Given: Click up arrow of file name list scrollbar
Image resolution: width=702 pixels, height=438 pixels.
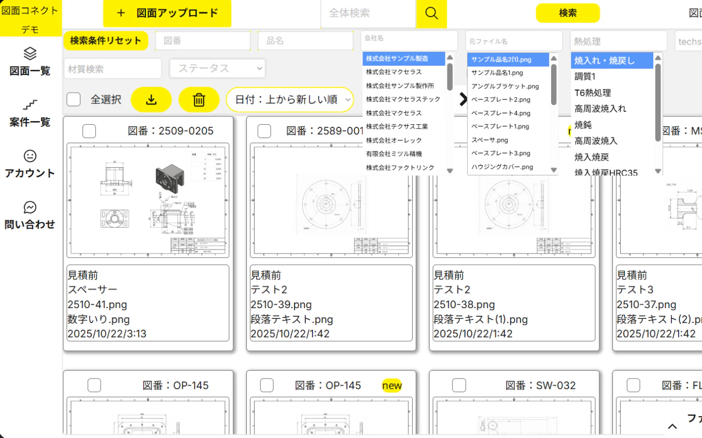Looking at the screenshot, I should click(554, 58).
